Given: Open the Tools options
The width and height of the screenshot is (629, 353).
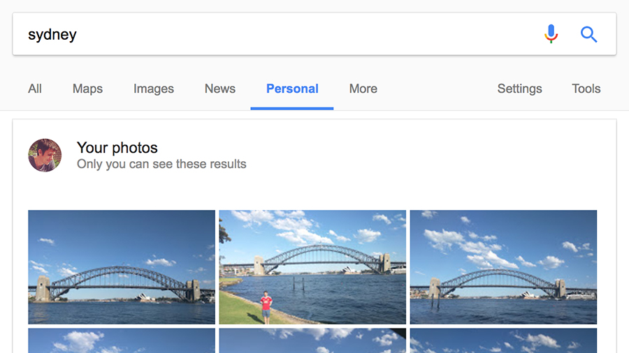Looking at the screenshot, I should (586, 89).
